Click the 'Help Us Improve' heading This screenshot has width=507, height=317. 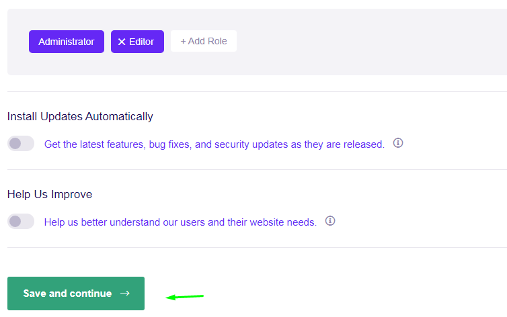[50, 194]
